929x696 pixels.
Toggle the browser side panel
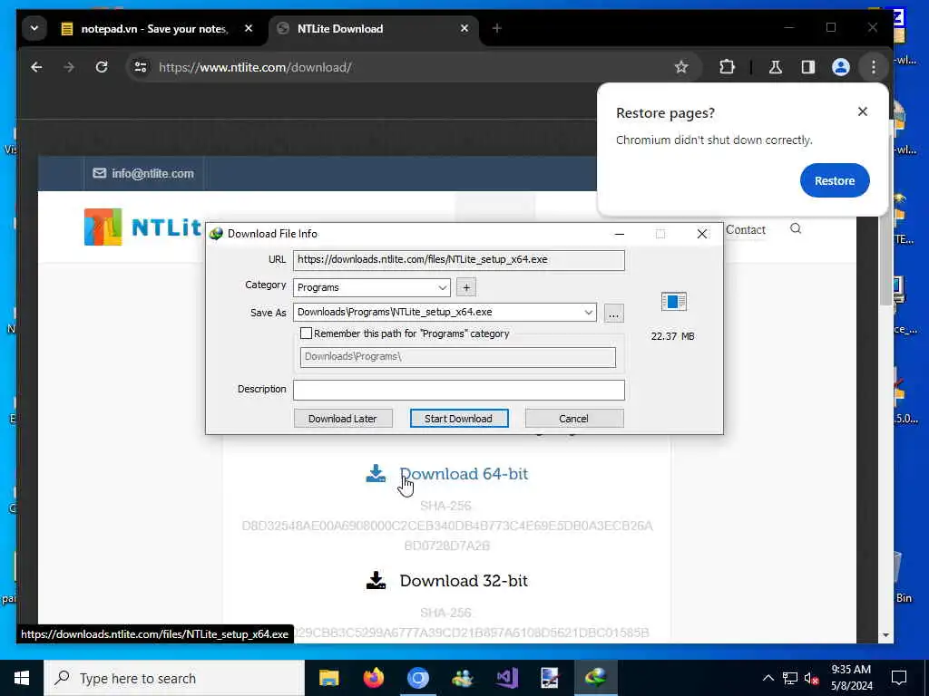808,67
